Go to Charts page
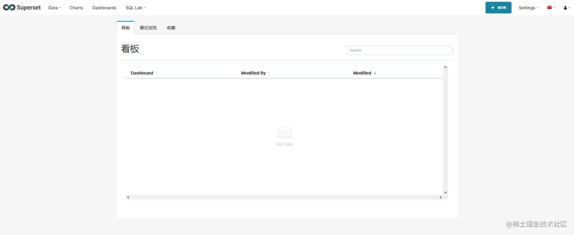Screen dimensions: 574x235 [x=76, y=8]
